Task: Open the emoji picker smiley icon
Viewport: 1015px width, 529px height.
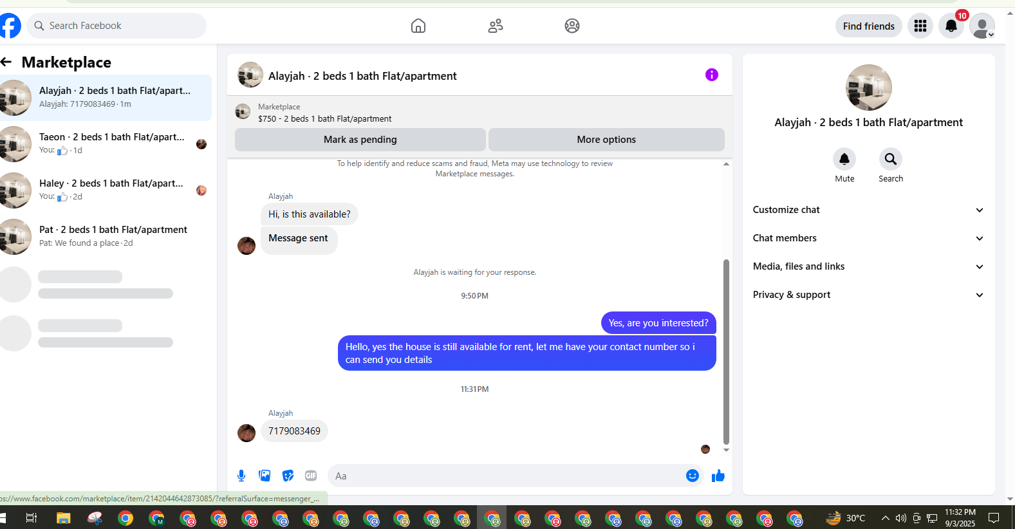Action: tap(693, 476)
